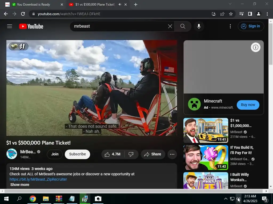This screenshot has height=204, width=273.
Task: Open Chrome from the taskbar
Action: (x=33, y=199)
